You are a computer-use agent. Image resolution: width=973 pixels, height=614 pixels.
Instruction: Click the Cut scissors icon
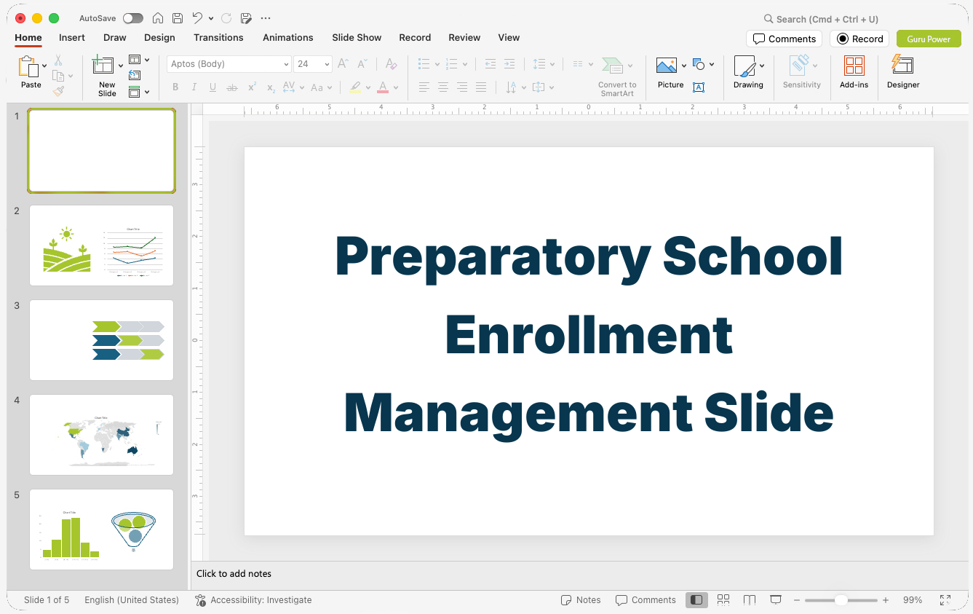click(58, 60)
